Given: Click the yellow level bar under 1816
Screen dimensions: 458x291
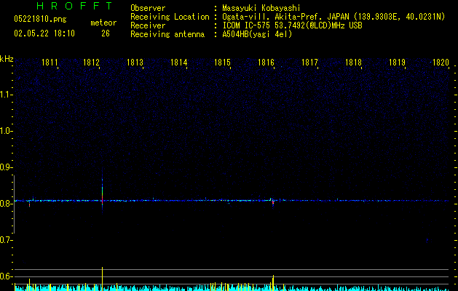Looking at the screenshot, I should (273, 282).
